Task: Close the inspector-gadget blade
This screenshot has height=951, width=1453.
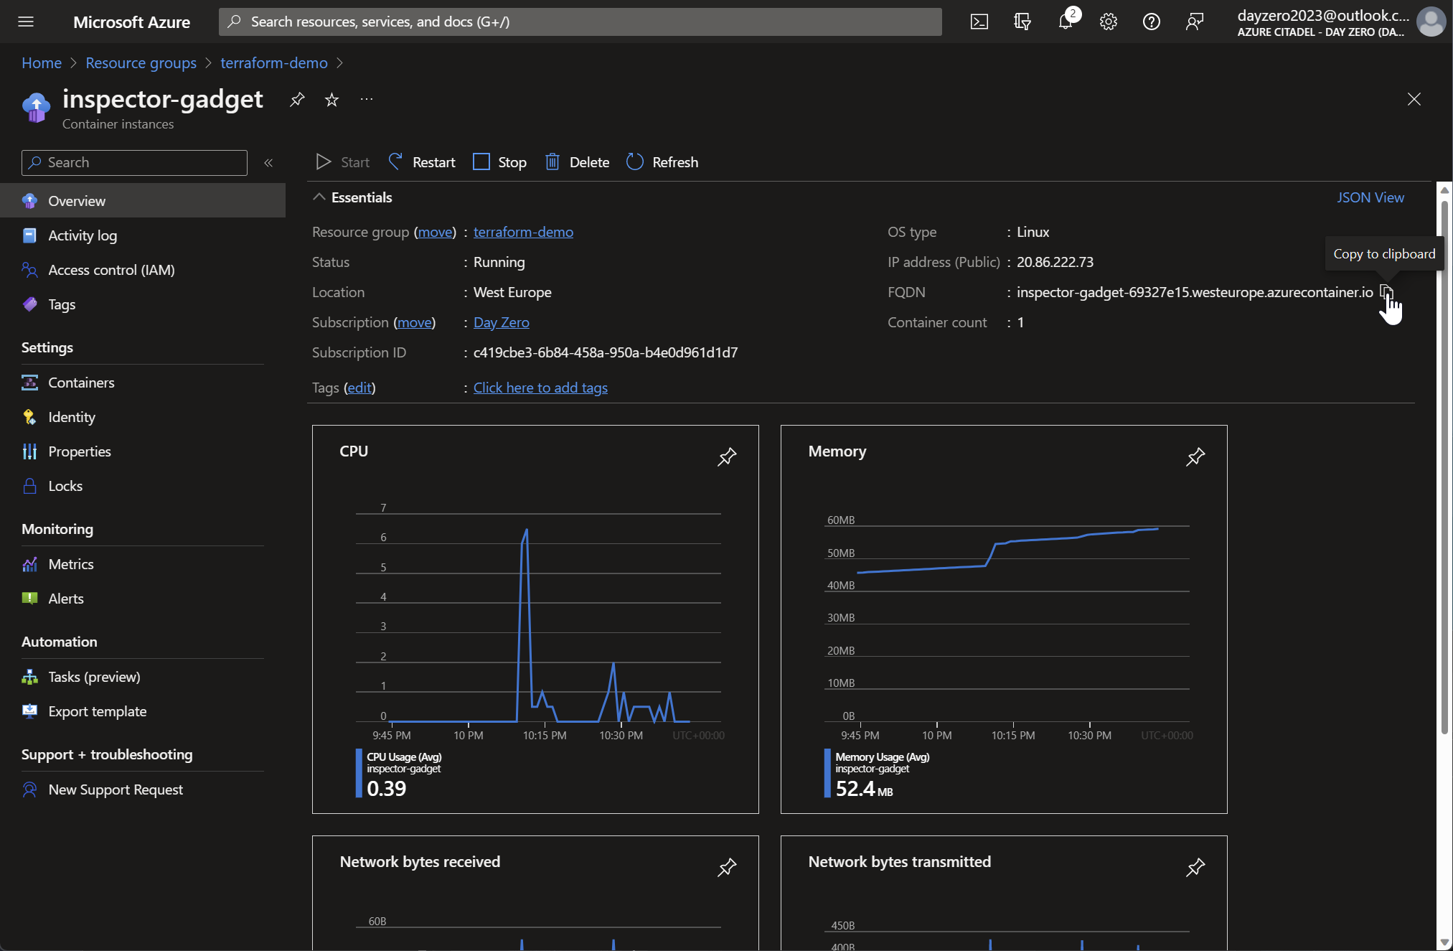Action: coord(1414,99)
